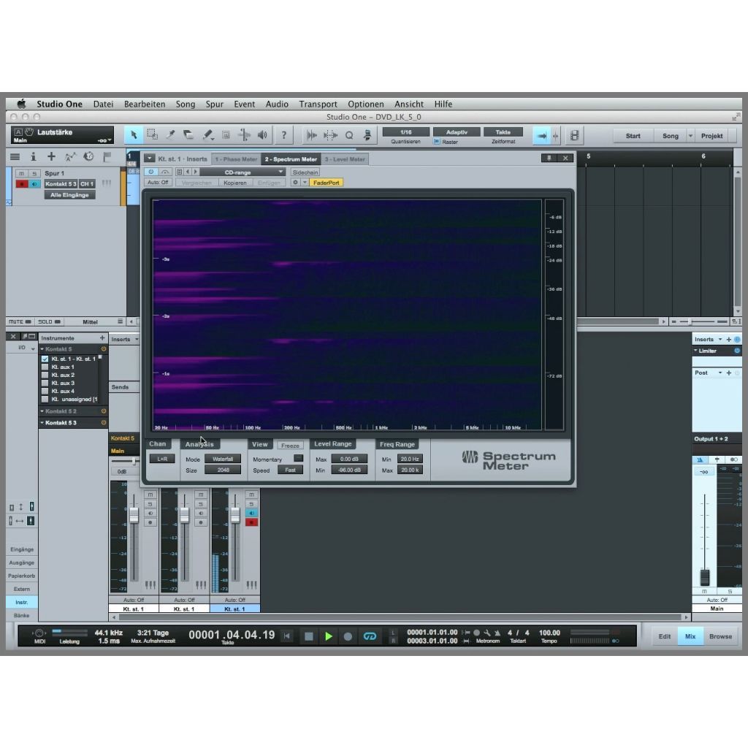The width and height of the screenshot is (748, 748).
Task: Collapse the Kontakt 5 instrument tree
Action: pyautogui.click(x=42, y=349)
